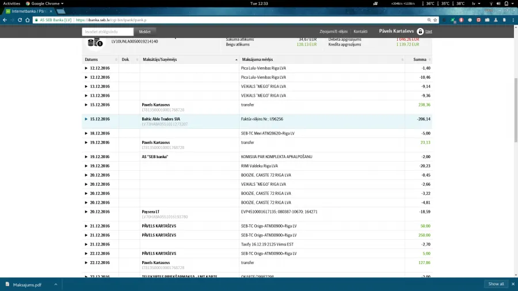Sort by Maksājuma mērķis column header
This screenshot has width=518, height=291.
pyautogui.click(x=322, y=60)
